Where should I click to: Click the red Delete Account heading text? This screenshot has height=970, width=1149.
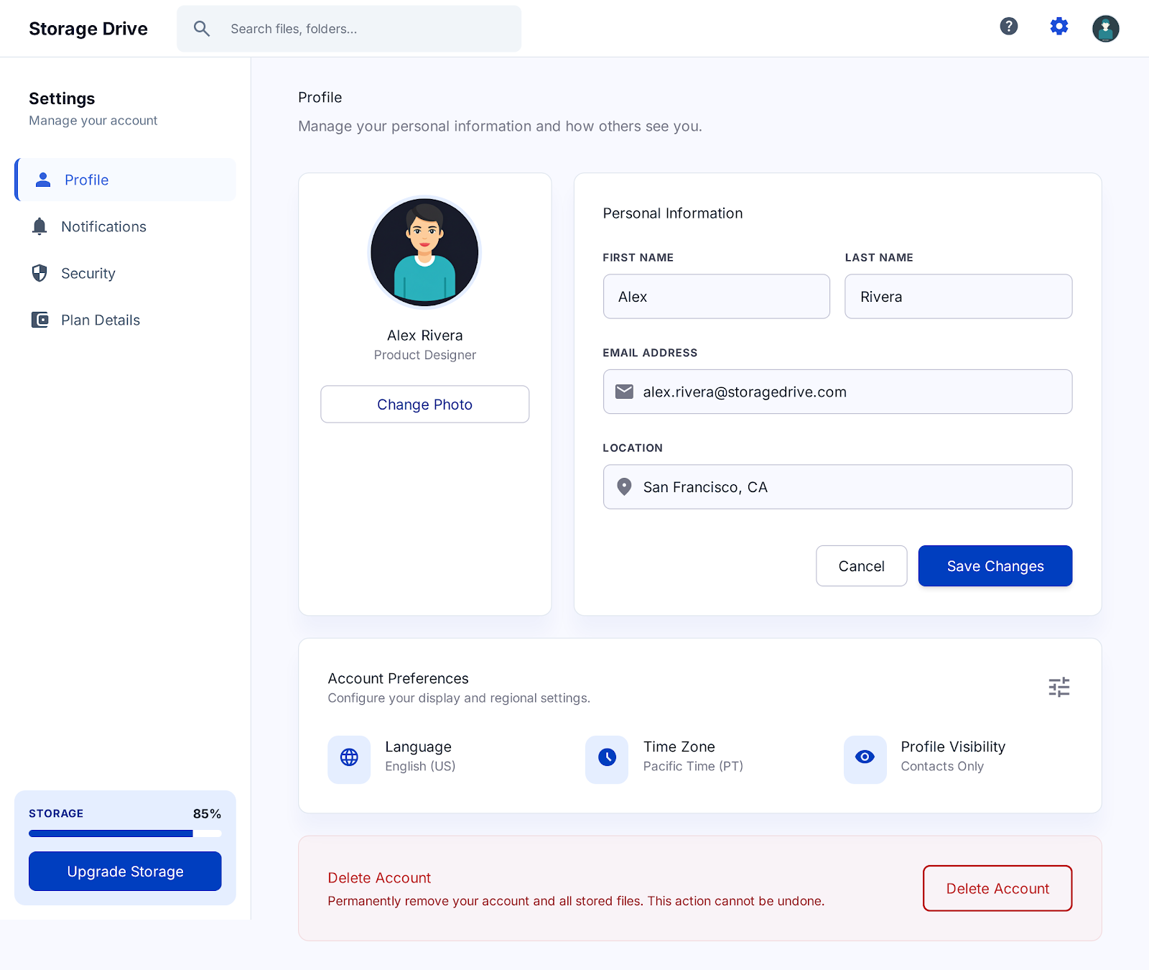(x=379, y=878)
